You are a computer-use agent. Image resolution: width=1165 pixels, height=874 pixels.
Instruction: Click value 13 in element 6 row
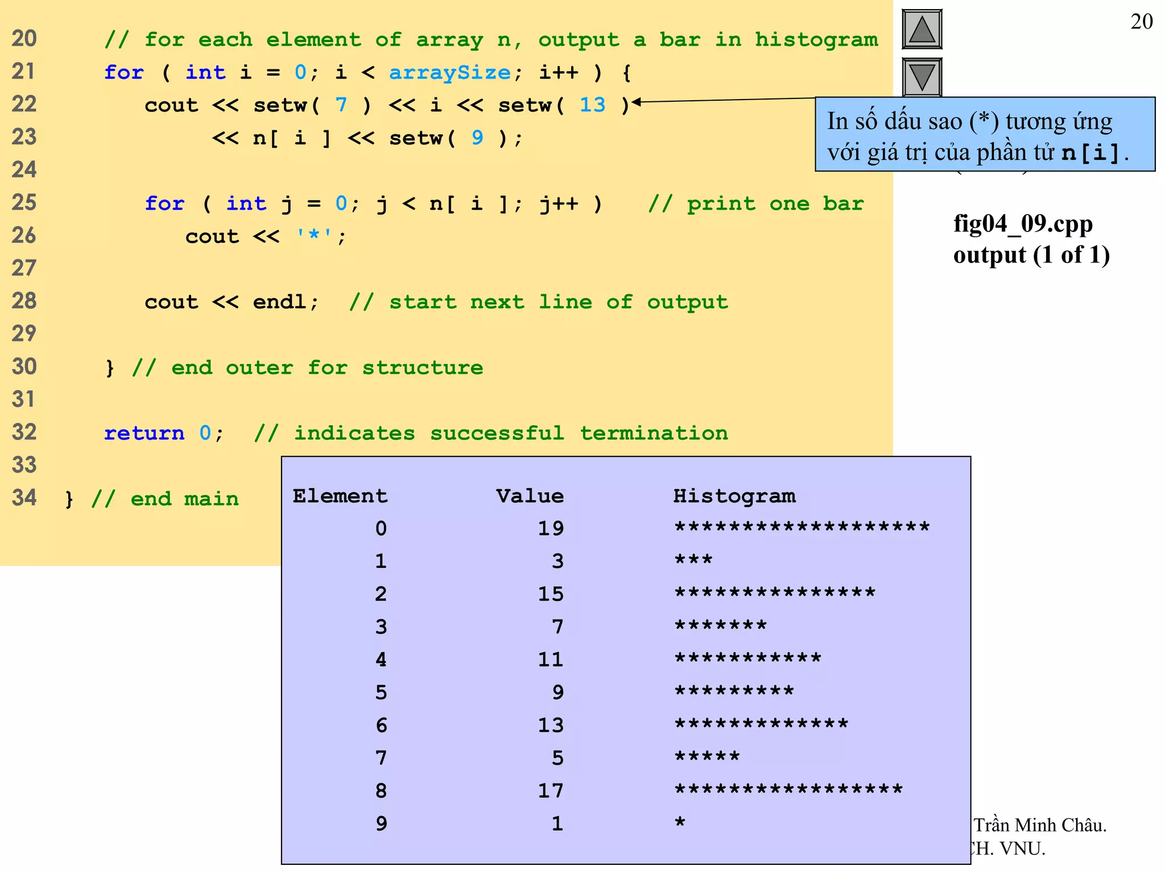click(x=551, y=725)
